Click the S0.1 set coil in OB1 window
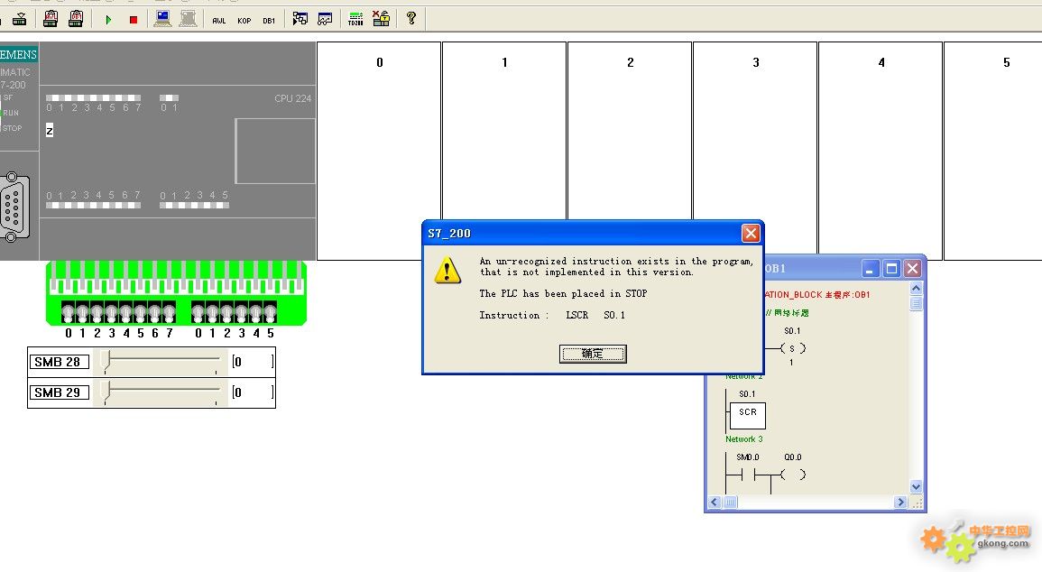The height and width of the screenshot is (572, 1042). [792, 348]
